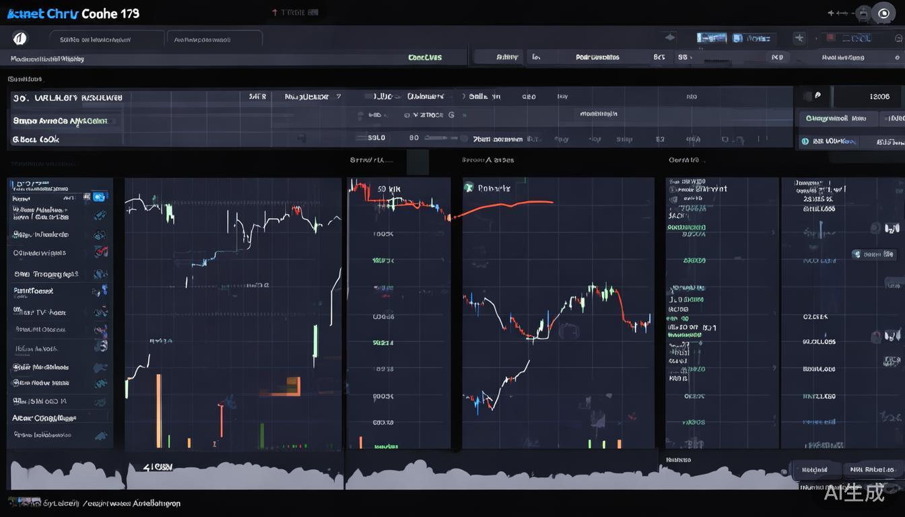Image resolution: width=905 pixels, height=517 pixels.
Task: Click the bottom-right button above AI watermark
Action: point(872,470)
